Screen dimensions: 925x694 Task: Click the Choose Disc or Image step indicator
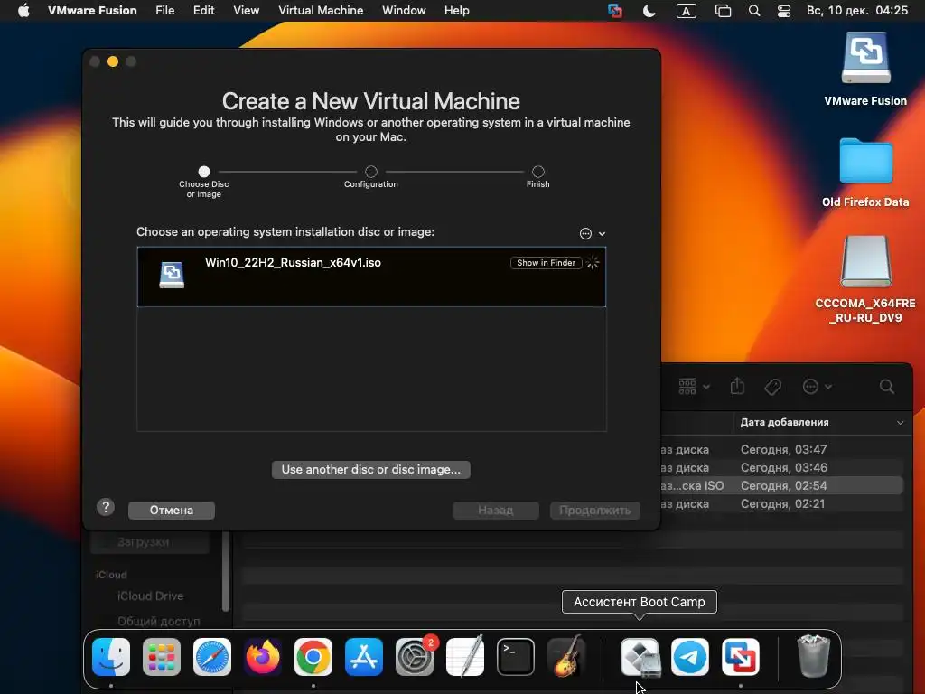[x=204, y=172]
